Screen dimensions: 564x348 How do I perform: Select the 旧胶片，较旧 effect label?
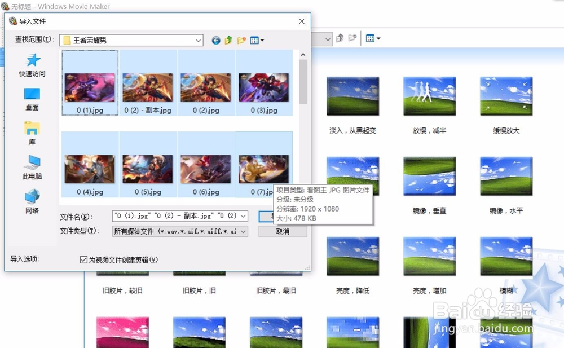(122, 290)
